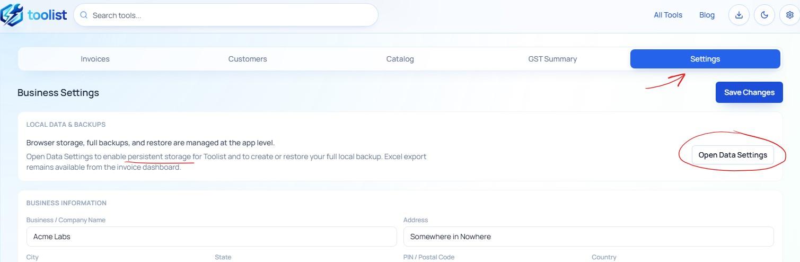Open the All Tools link

click(x=668, y=15)
